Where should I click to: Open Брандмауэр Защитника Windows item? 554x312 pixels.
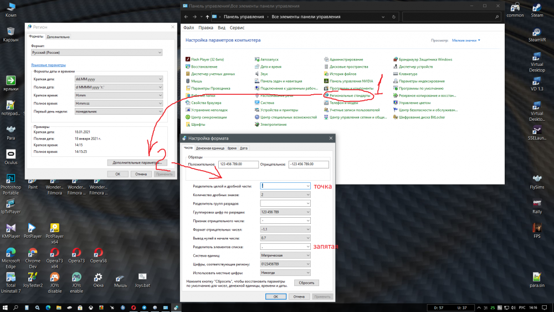[x=425, y=59]
